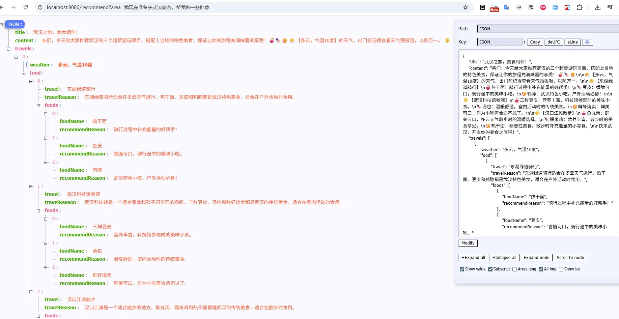The image size is (619, 319).
Task: Uncheck the Show value checkbox
Action: [462, 269]
